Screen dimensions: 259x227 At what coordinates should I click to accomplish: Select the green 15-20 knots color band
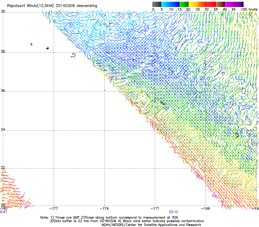pyautogui.click(x=184, y=4)
